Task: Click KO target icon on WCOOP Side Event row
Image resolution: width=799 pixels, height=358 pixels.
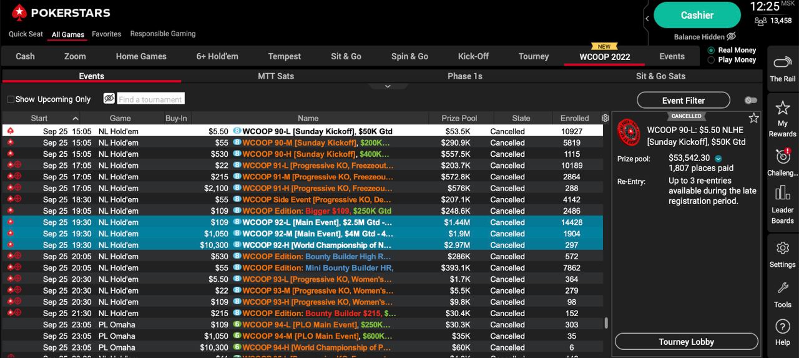Action: [17, 199]
